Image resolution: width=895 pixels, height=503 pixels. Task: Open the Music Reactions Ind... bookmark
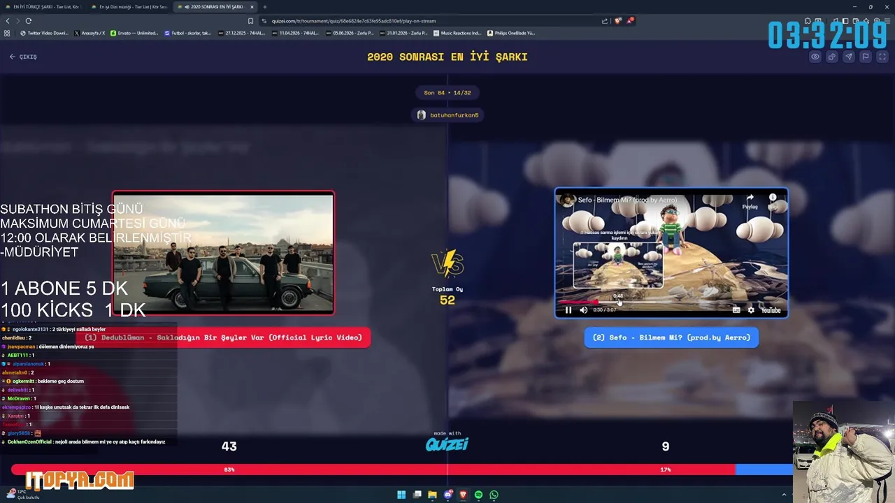pos(457,33)
